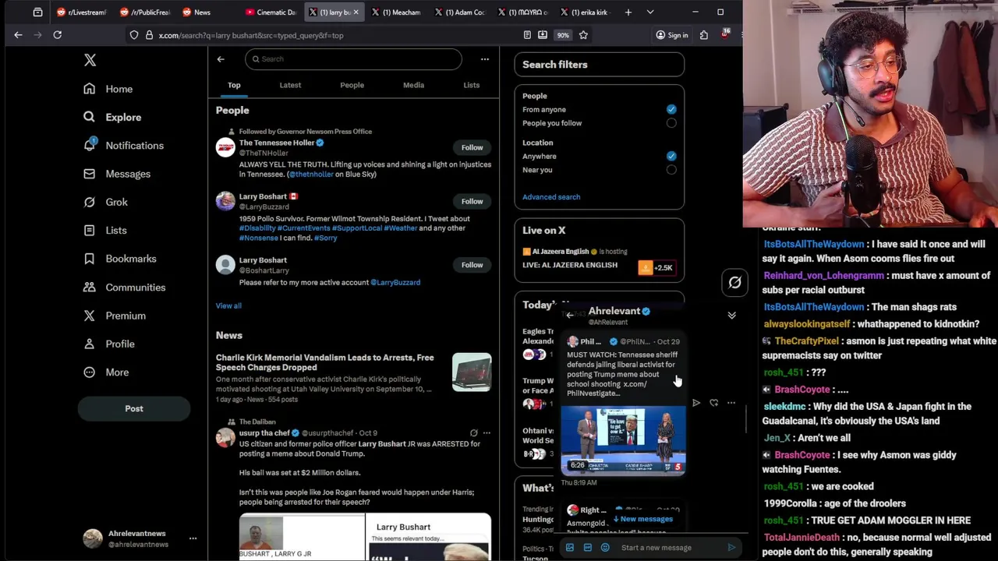Expand the More menu in the sidebar
The width and height of the screenshot is (998, 561).
coord(106,372)
